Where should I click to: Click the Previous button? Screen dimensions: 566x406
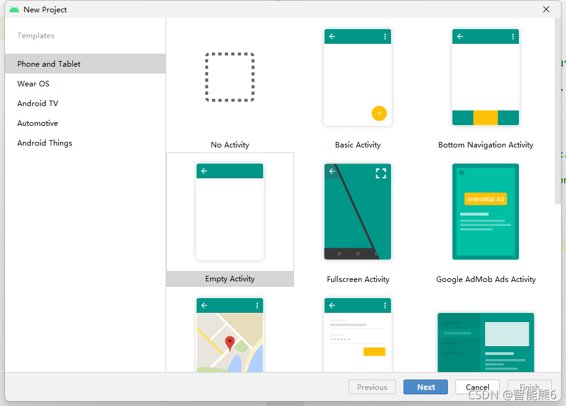point(372,387)
